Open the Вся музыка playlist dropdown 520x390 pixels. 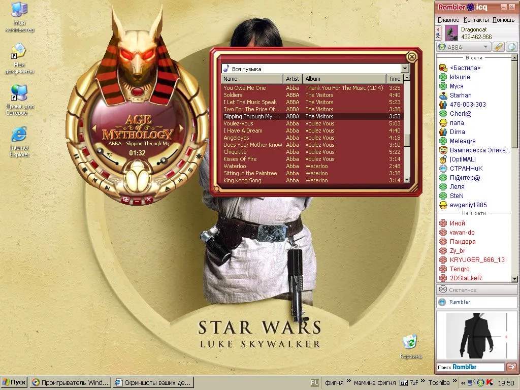(405, 69)
